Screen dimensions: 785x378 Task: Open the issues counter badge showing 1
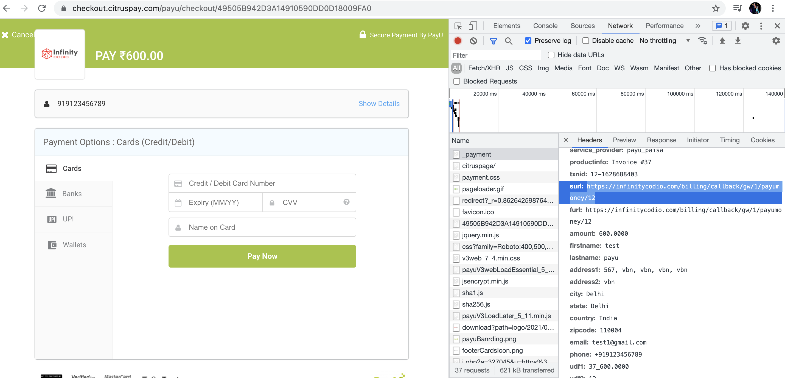pos(721,26)
